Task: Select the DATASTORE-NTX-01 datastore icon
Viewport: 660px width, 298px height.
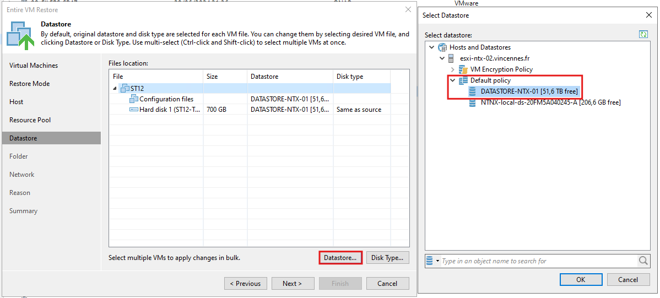Action: pyautogui.click(x=472, y=91)
